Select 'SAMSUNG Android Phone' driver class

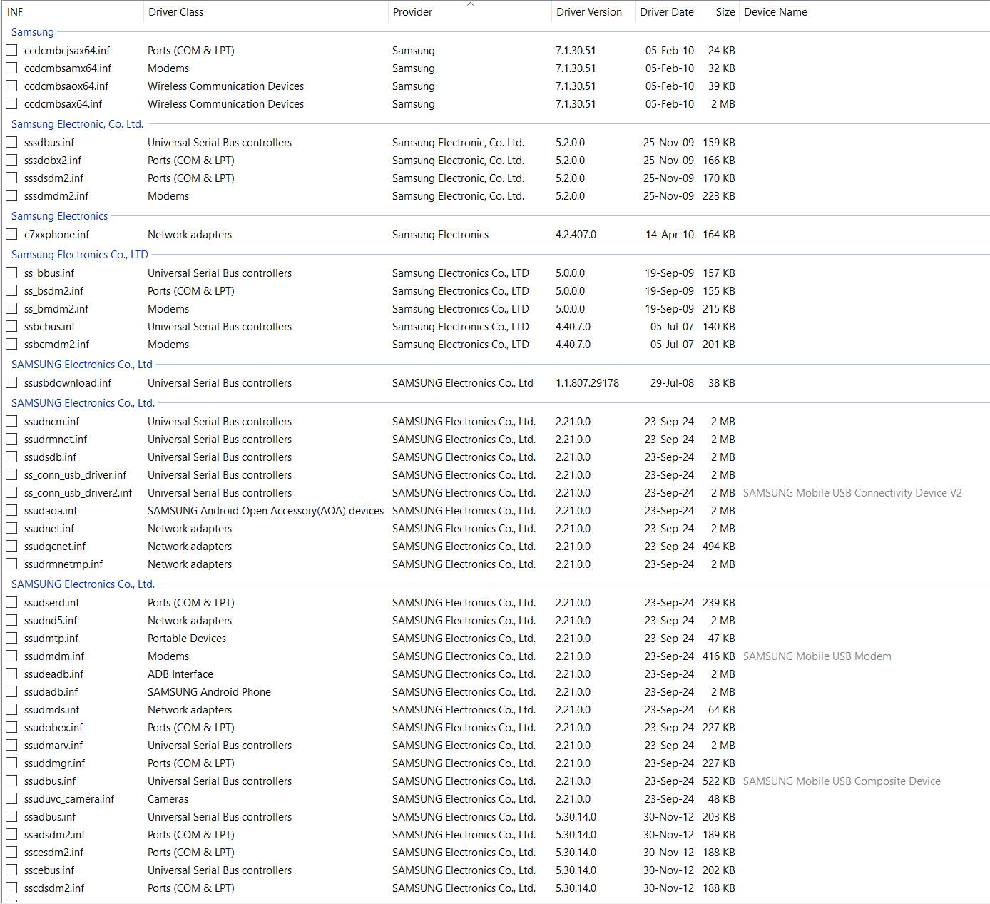[209, 692]
